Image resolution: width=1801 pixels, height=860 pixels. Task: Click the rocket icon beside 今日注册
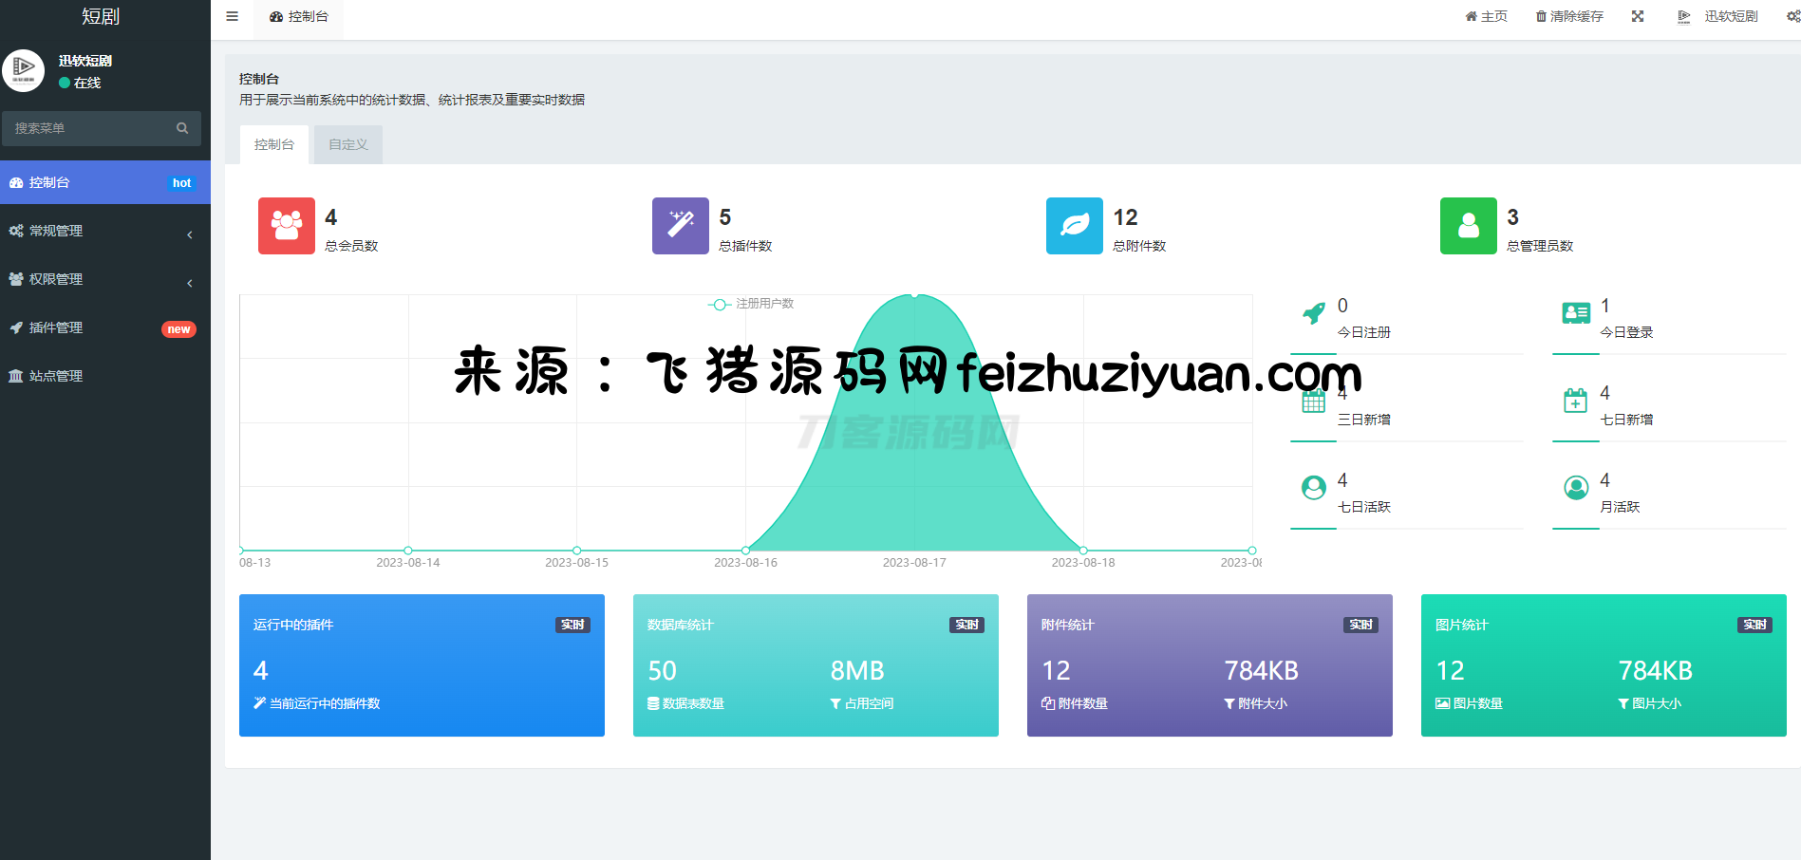1314,313
